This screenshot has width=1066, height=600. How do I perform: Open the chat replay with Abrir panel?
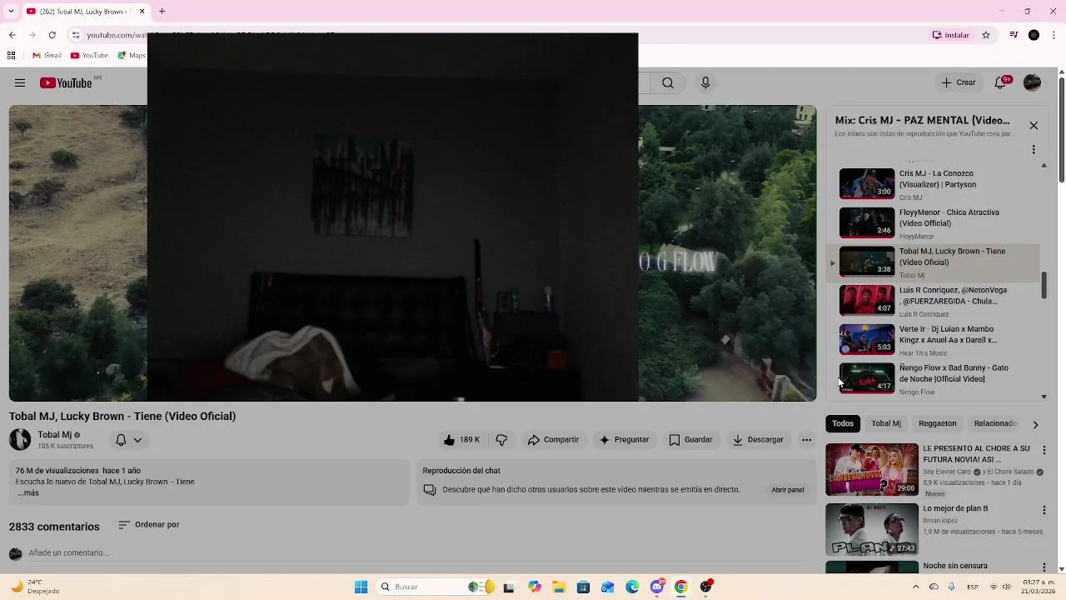click(787, 490)
